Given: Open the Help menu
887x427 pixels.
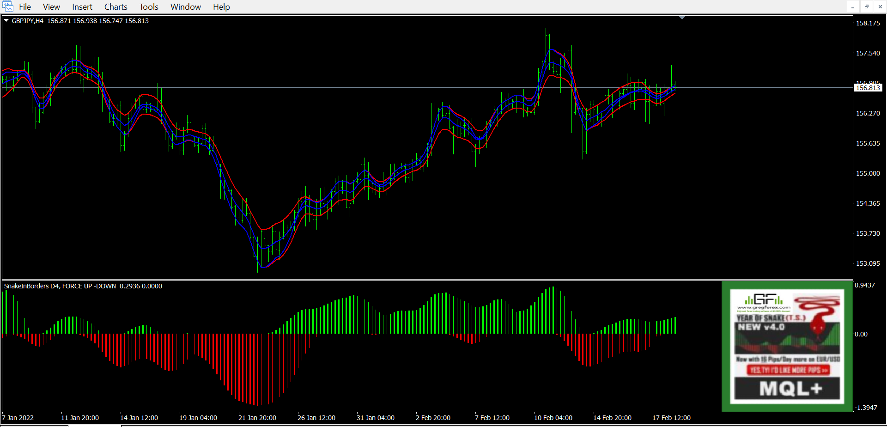Looking at the screenshot, I should tap(221, 7).
